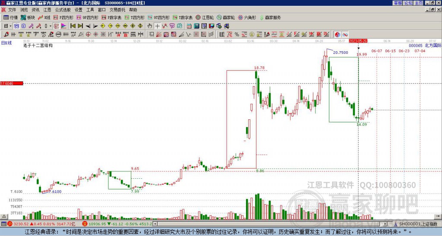Screen dimensions: 442x236
Task: Select the hand pan tool
Action: [150, 26]
